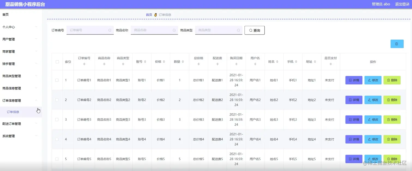Check the row 3 checkbox

coord(57,120)
